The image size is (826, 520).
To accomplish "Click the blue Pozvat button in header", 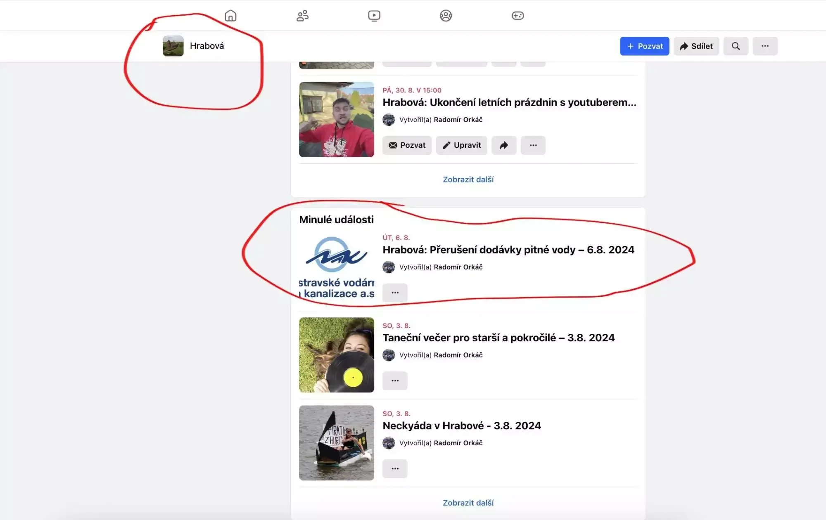I will click(644, 46).
